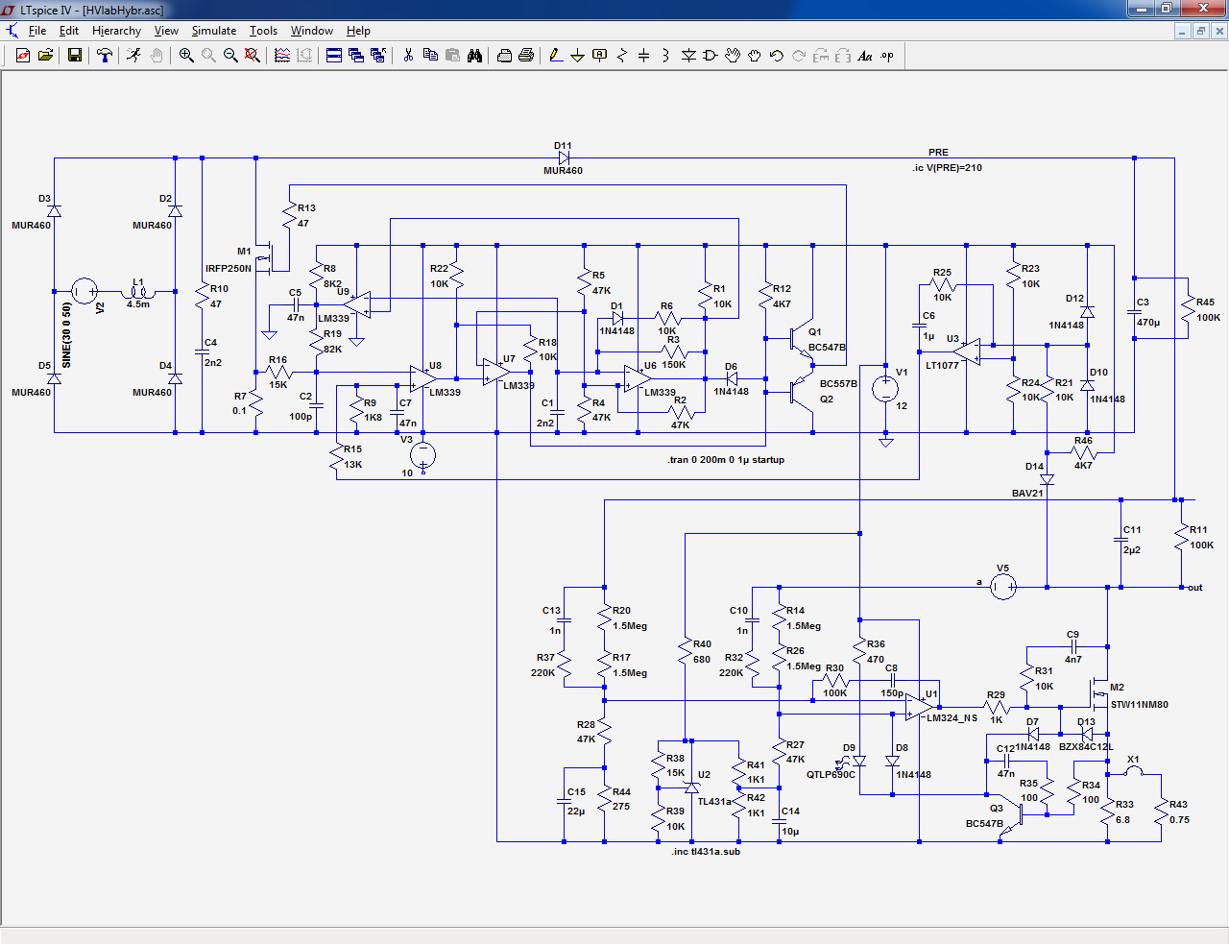Click the PRE net label
The height and width of the screenshot is (945, 1229).
(938, 153)
